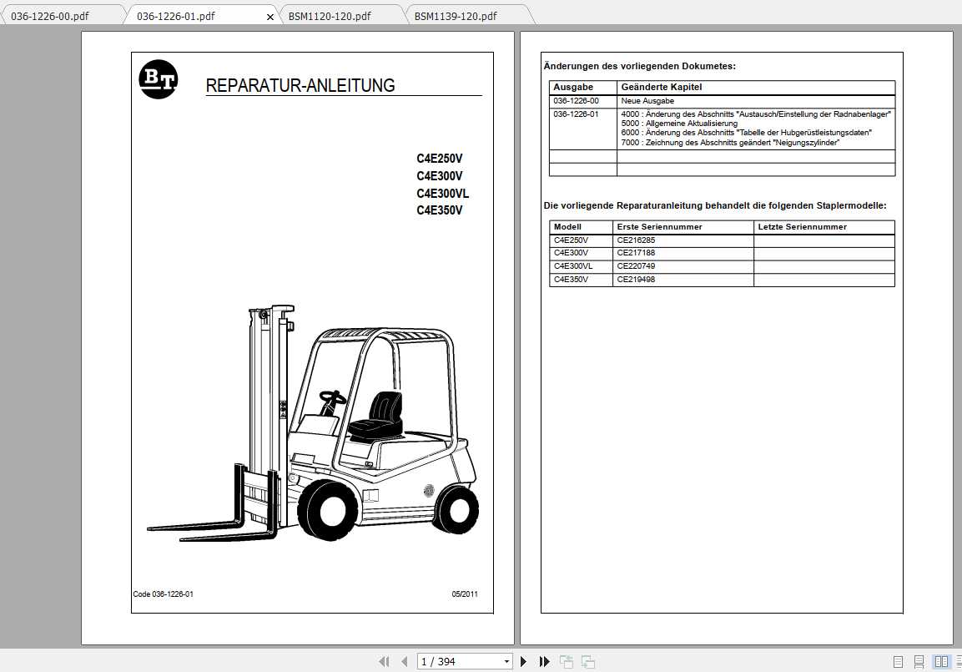Close the 036-1226-01.pdf tab

(x=270, y=18)
